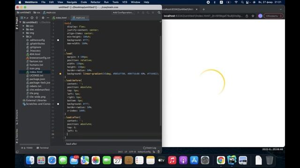The width and height of the screenshot is (300, 168).
Task: Open the Event Log
Action: (x=150, y=148)
